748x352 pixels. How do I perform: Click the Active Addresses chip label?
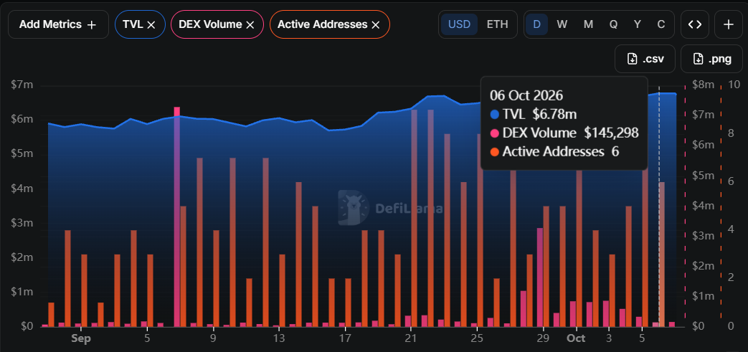coord(323,25)
